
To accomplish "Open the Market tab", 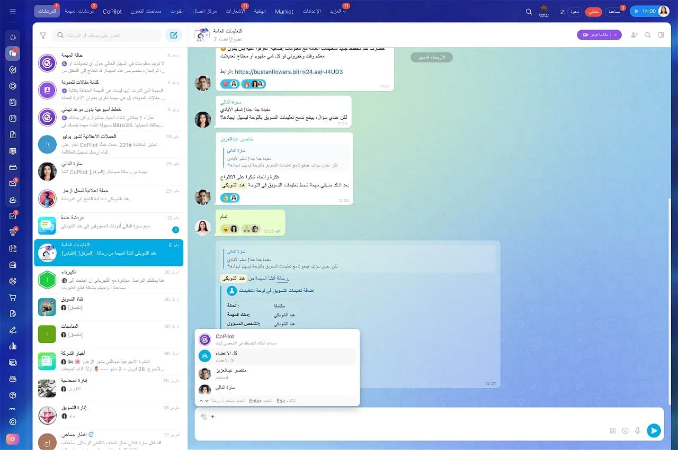I will [x=284, y=11].
